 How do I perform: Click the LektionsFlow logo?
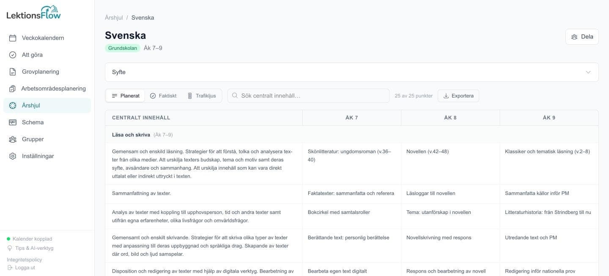[x=34, y=13]
